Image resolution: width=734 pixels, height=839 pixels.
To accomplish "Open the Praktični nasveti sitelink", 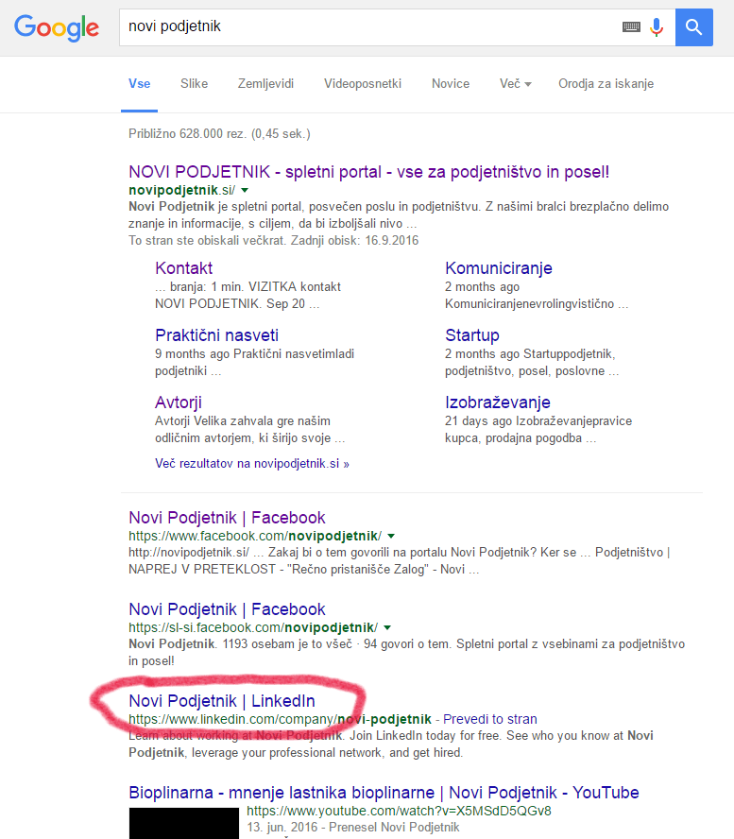I will [216, 335].
